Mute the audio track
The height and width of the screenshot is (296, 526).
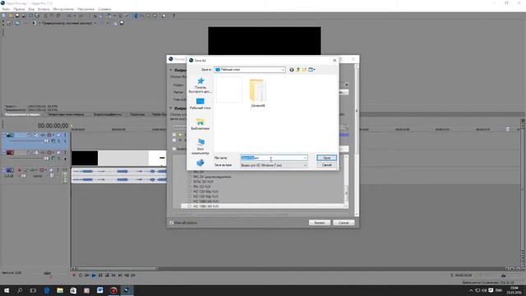(x=51, y=170)
